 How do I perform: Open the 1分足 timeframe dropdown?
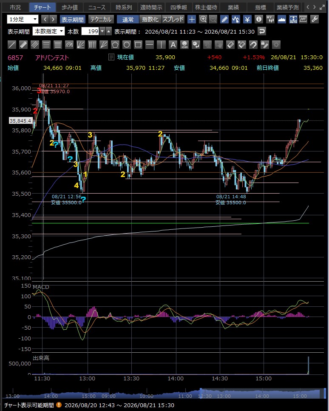[23, 20]
